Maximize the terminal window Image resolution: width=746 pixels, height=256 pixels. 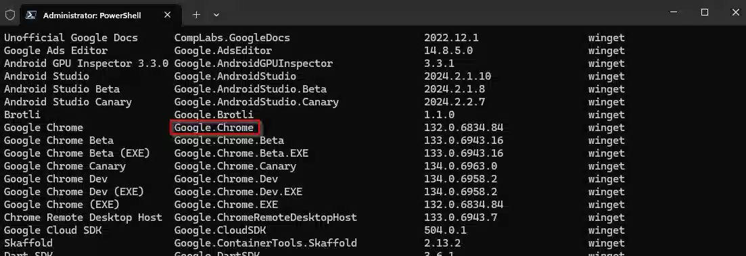705,12
